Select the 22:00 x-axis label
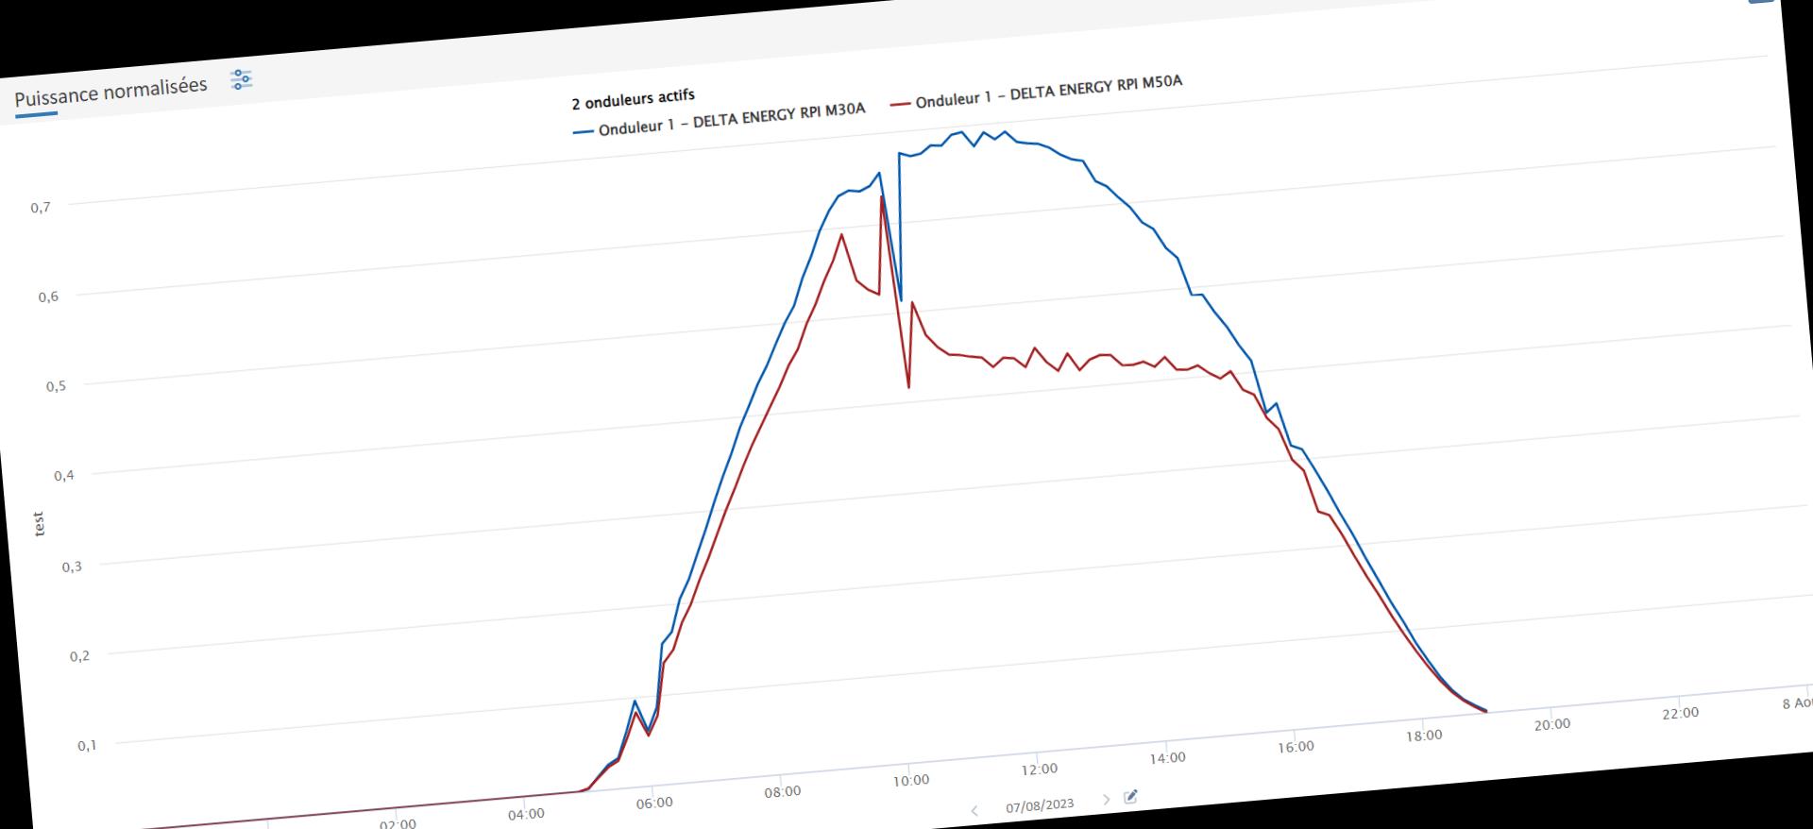Viewport: 1813px width, 829px height. pyautogui.click(x=1681, y=713)
